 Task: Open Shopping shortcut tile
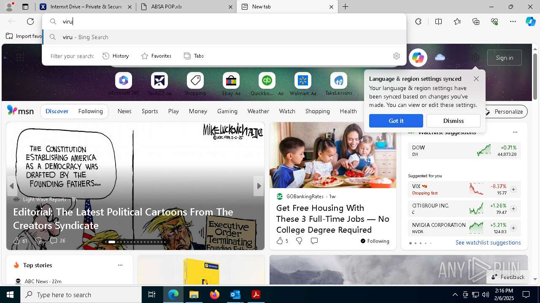(195, 84)
